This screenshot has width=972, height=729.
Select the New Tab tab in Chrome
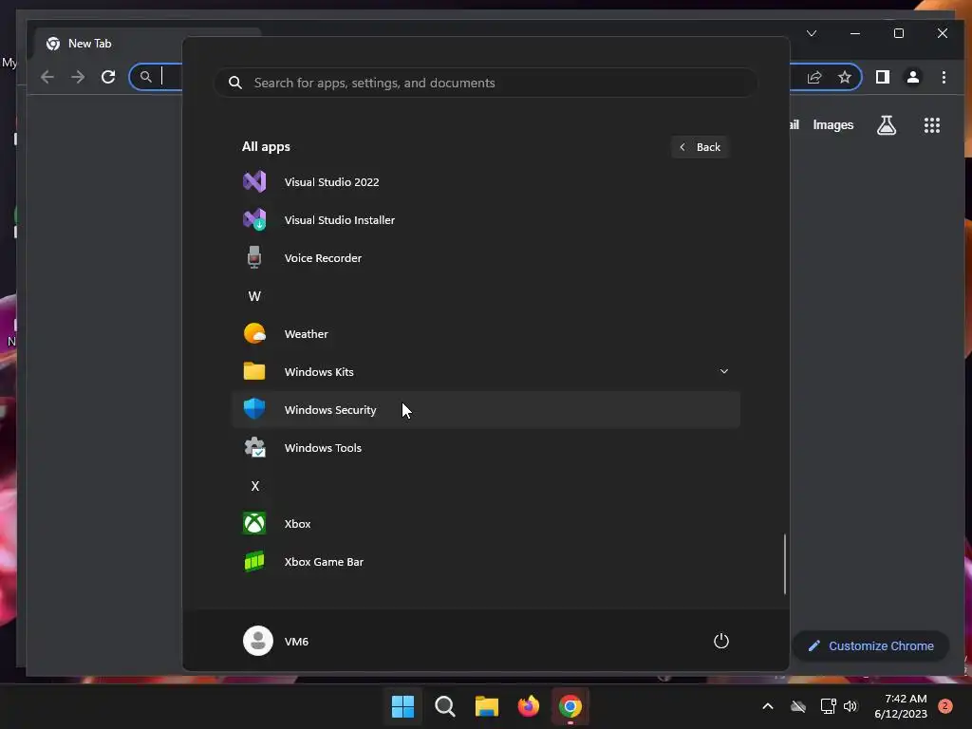[149, 44]
